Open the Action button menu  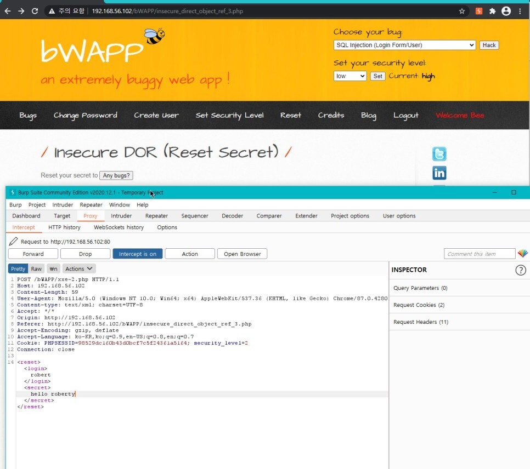(x=190, y=254)
